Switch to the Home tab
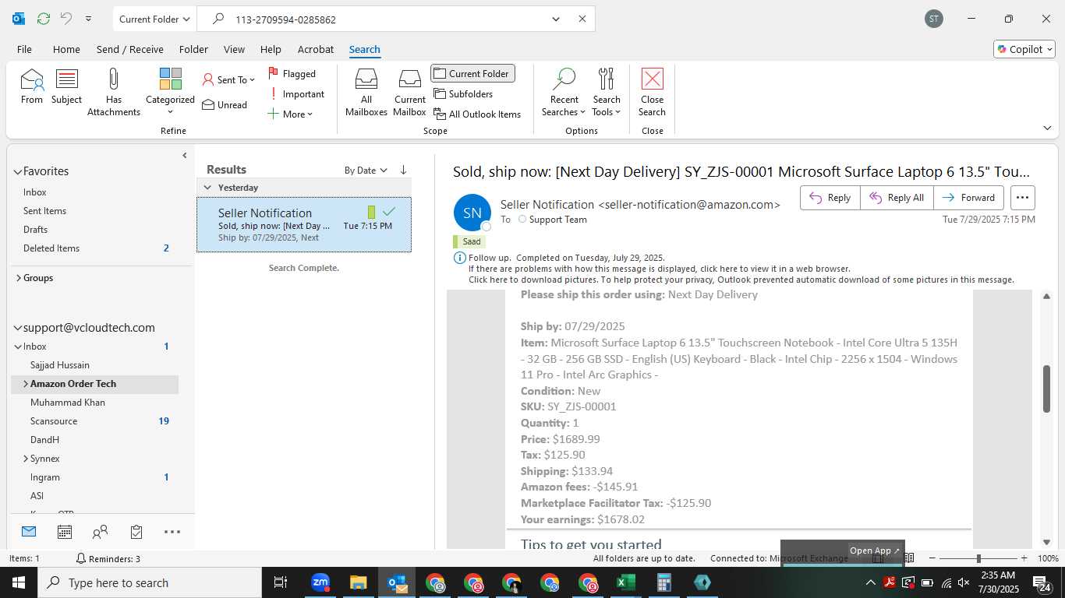 pos(66,49)
